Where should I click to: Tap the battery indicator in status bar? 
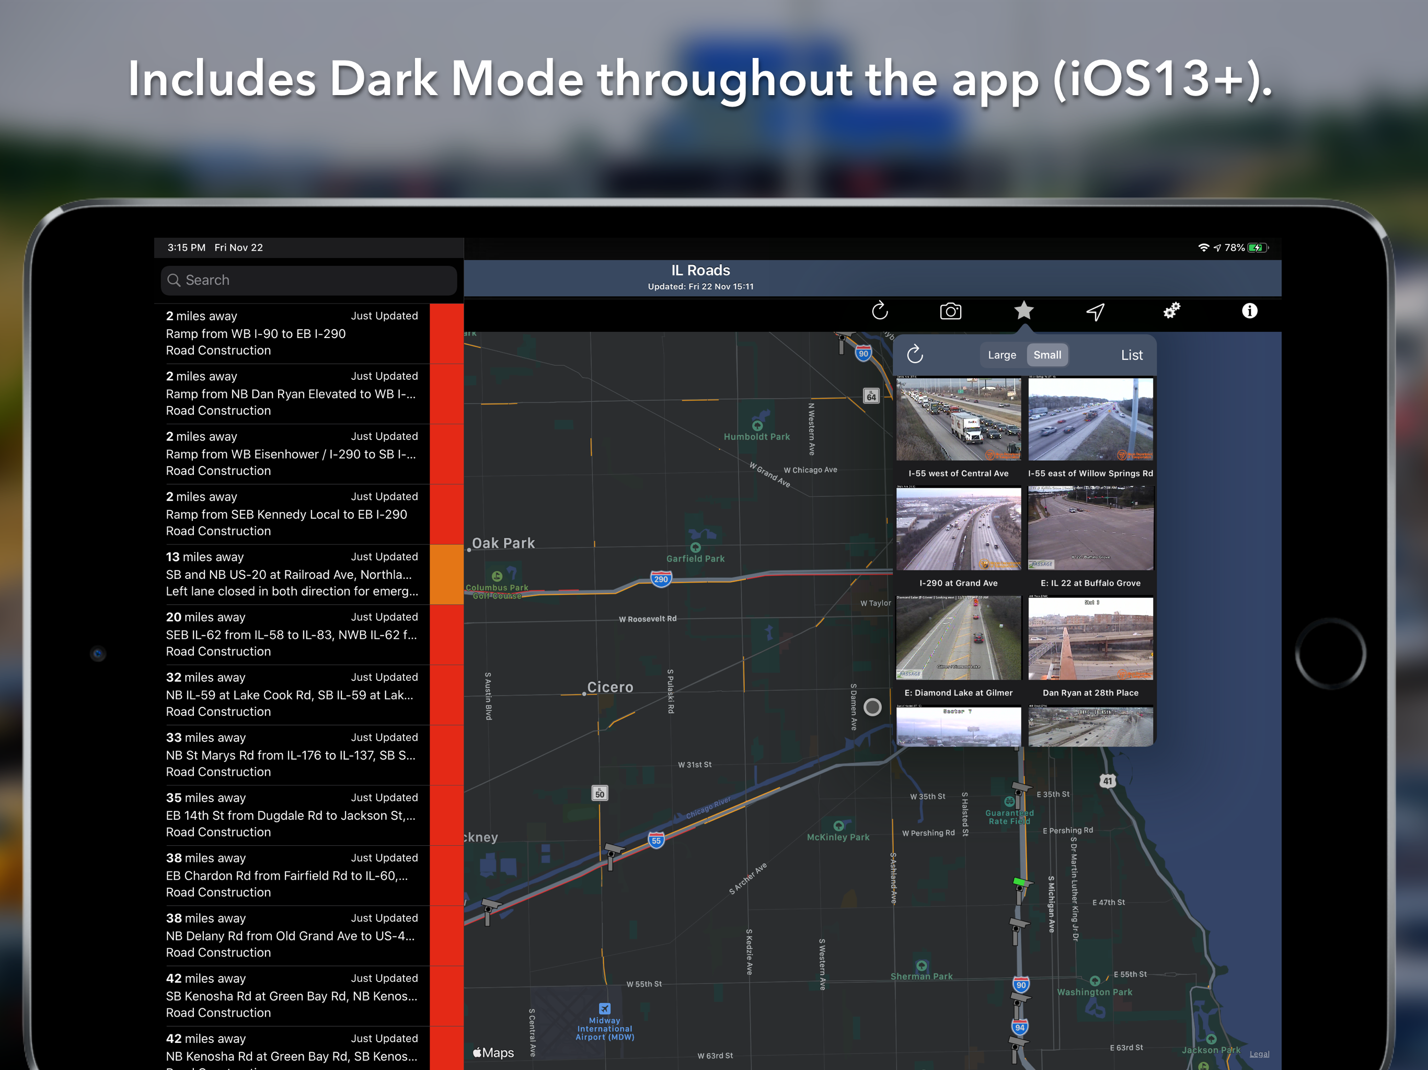[1258, 248]
